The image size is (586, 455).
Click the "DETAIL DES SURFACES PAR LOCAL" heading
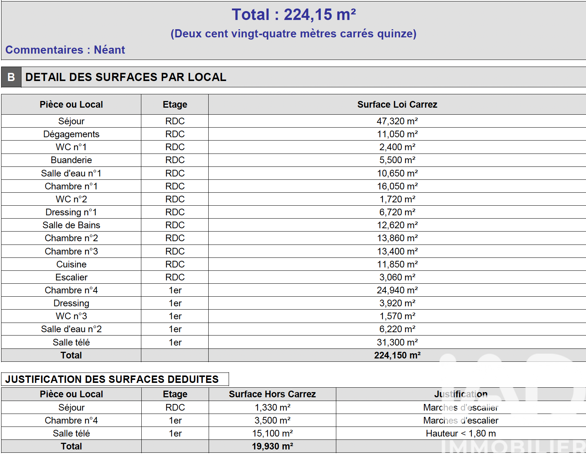pyautogui.click(x=125, y=77)
